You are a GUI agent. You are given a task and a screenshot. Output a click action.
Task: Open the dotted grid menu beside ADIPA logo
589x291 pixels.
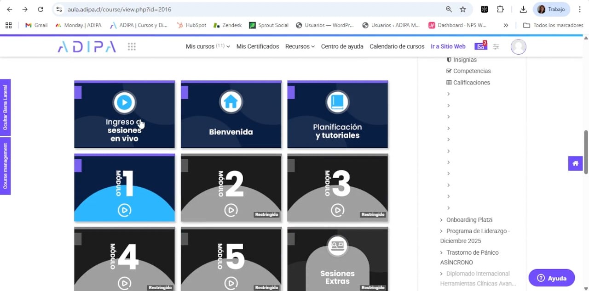coord(132,46)
